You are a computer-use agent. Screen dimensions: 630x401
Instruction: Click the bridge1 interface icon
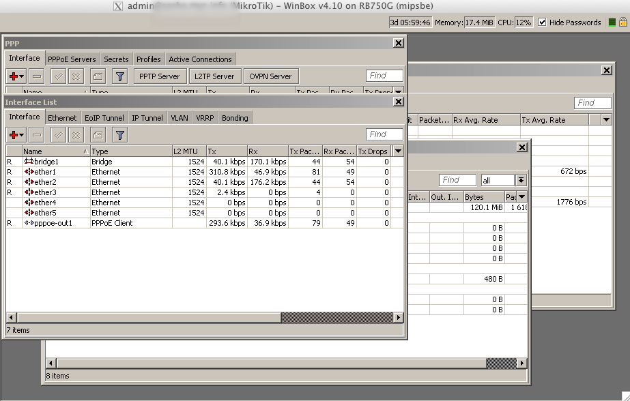coord(29,162)
